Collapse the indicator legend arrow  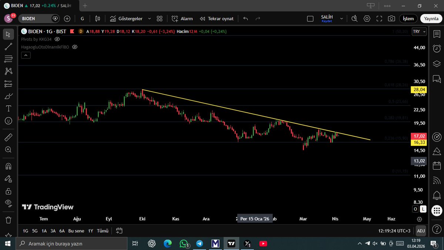point(26,55)
